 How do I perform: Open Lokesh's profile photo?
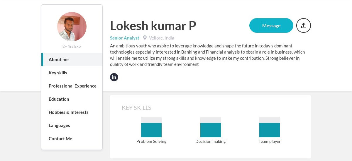[72, 27]
